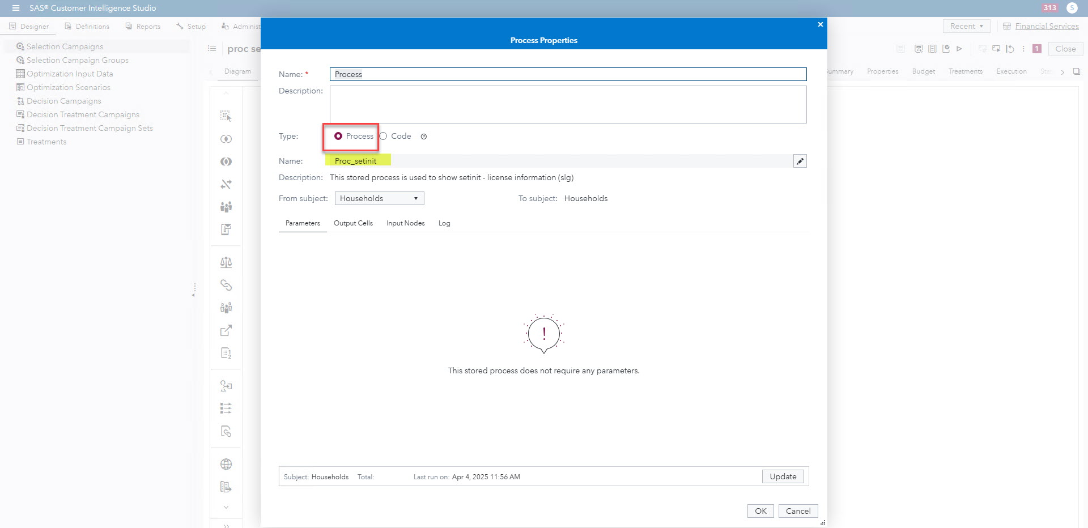Open the From subject Households dropdown

[380, 198]
